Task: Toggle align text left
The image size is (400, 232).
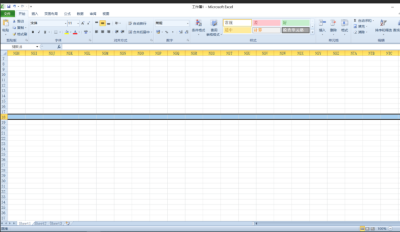Action: click(x=96, y=32)
